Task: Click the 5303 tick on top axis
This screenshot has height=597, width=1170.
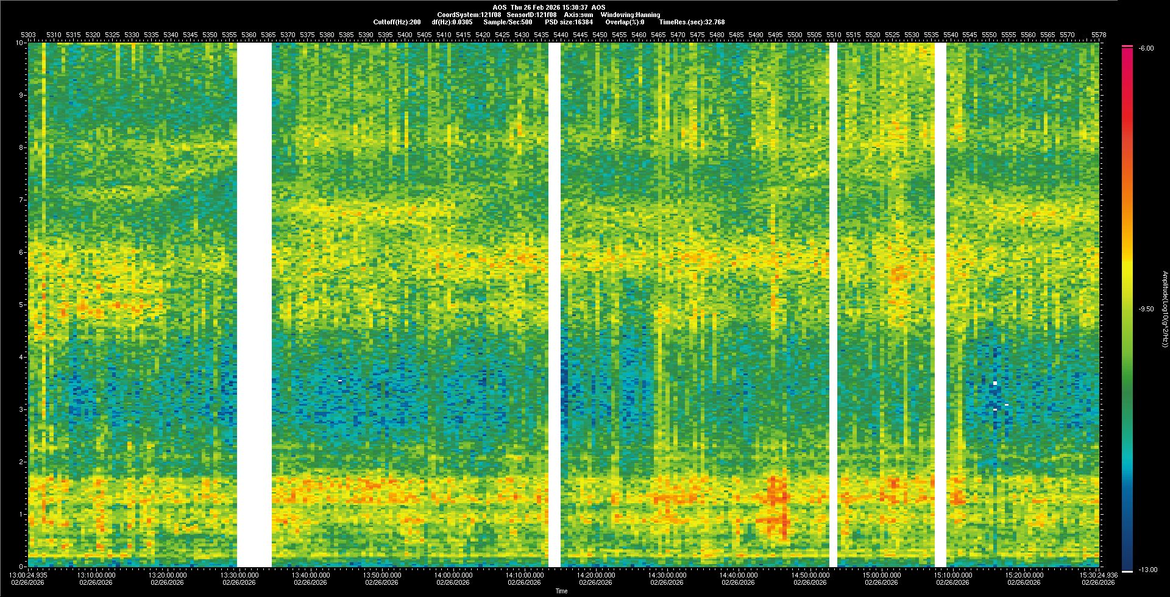Action: click(x=29, y=35)
